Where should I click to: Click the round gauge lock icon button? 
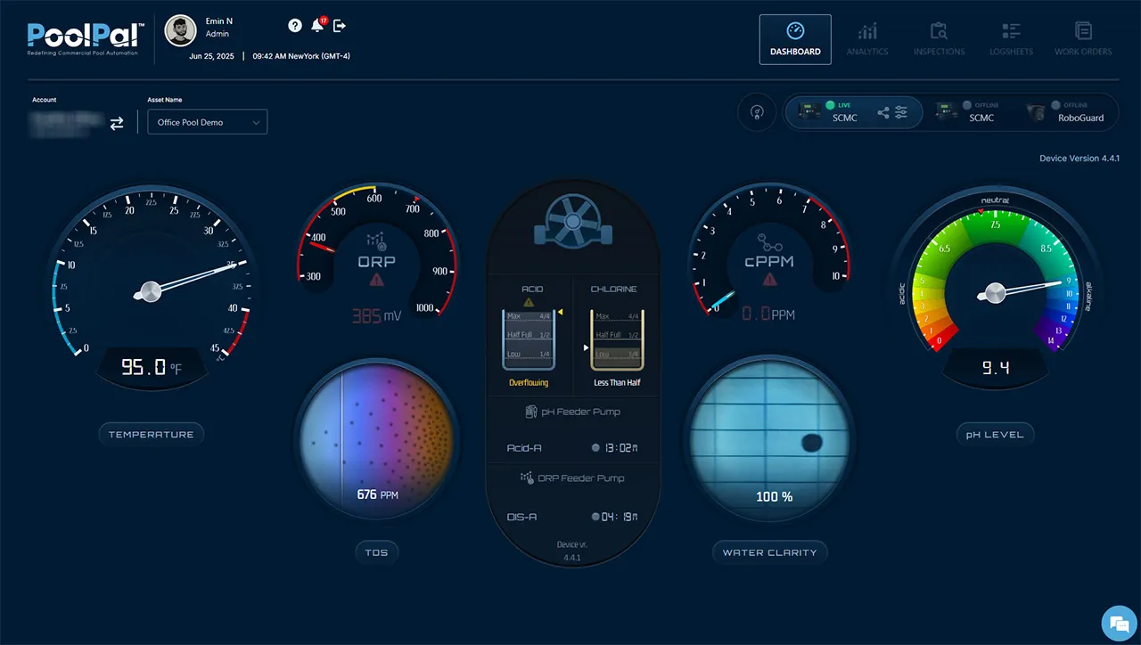(757, 112)
